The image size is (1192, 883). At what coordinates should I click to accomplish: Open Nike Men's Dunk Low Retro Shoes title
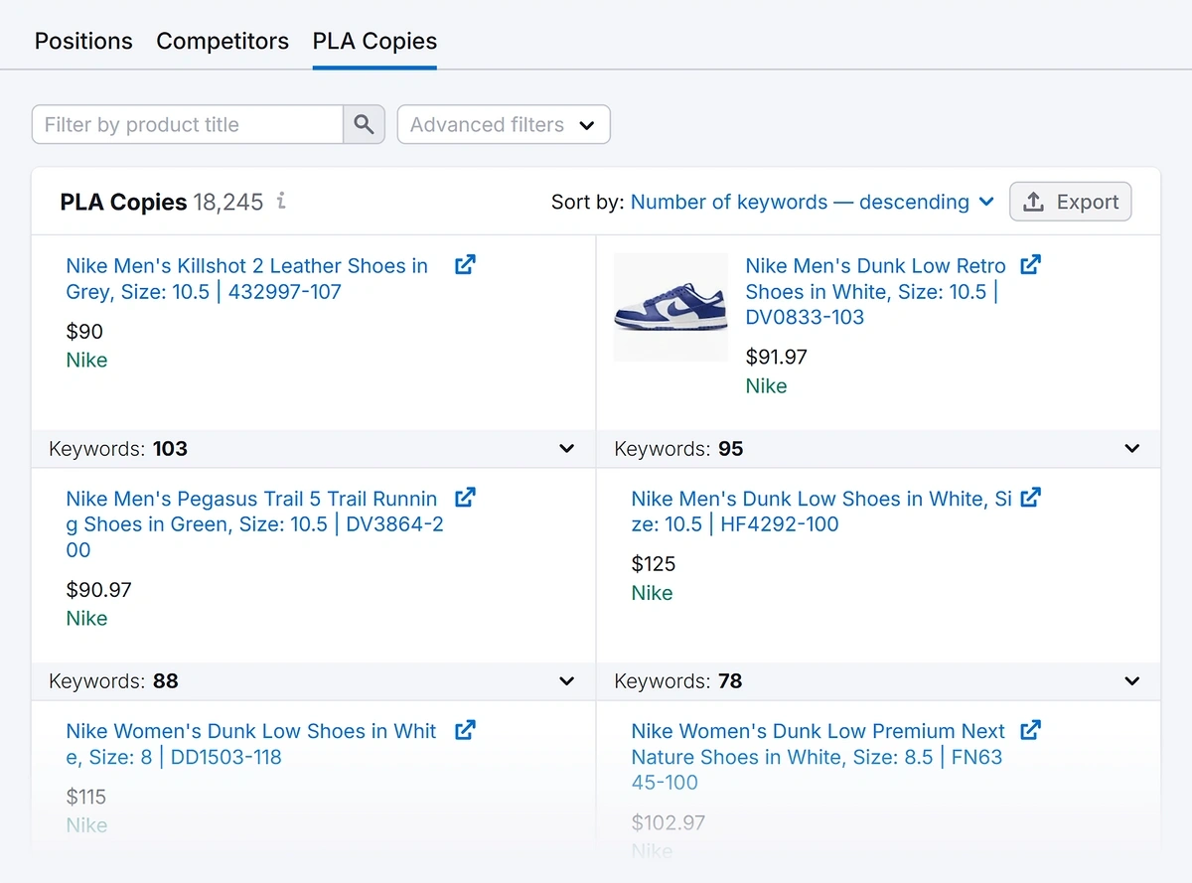coord(876,292)
